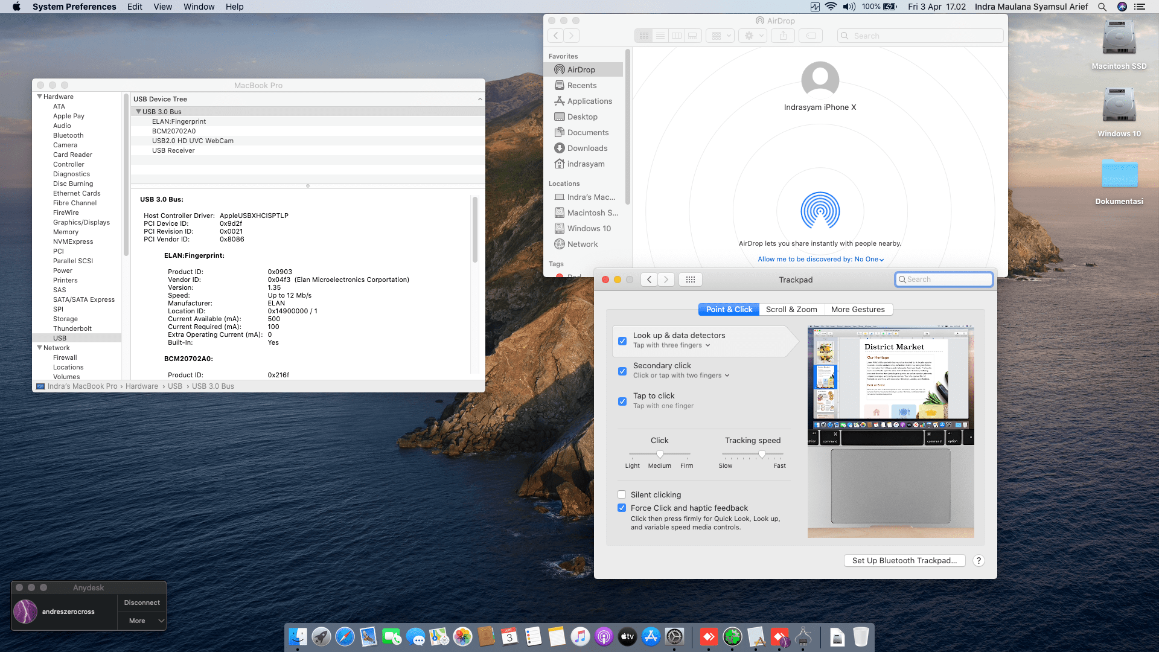Switch to Scroll & Zoom tab

point(791,309)
